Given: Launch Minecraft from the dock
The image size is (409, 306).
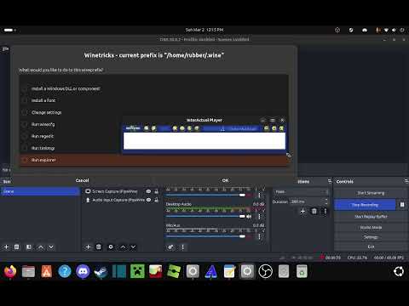Looking at the screenshot, I should click(137, 271).
